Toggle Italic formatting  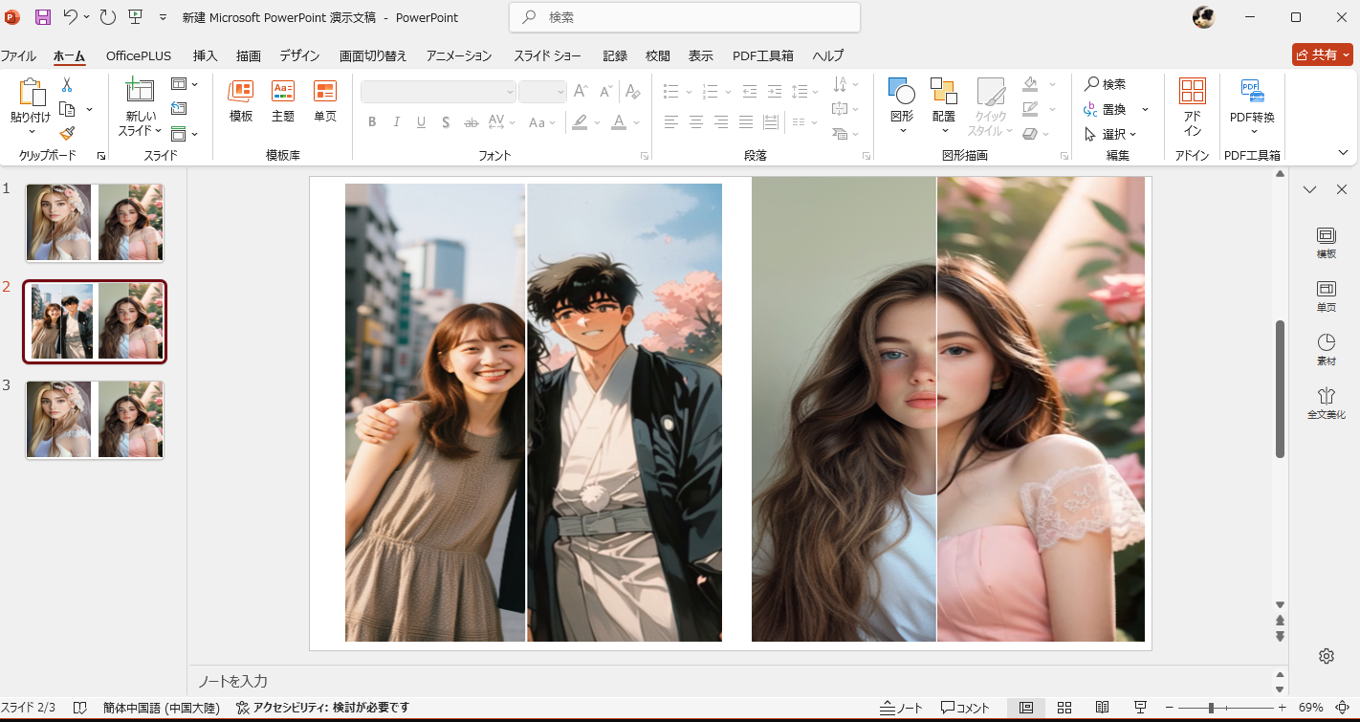[x=397, y=122]
